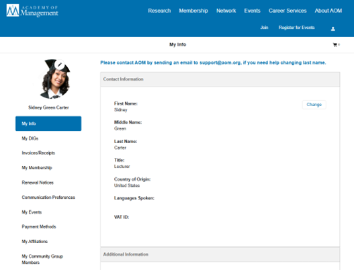This screenshot has width=354, height=270.
Task: Open the user account profile icon
Action: [x=333, y=29]
